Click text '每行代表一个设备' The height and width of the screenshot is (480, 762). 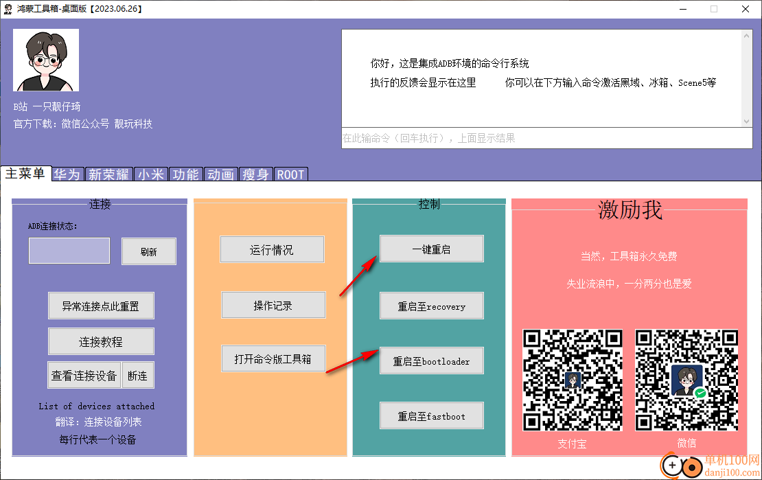97,439
